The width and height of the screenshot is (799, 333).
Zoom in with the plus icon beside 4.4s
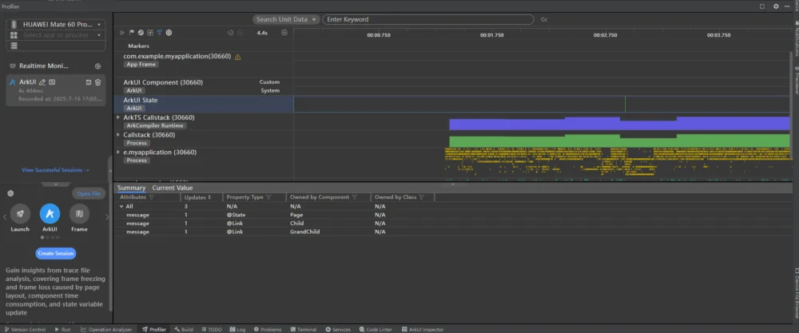click(284, 33)
